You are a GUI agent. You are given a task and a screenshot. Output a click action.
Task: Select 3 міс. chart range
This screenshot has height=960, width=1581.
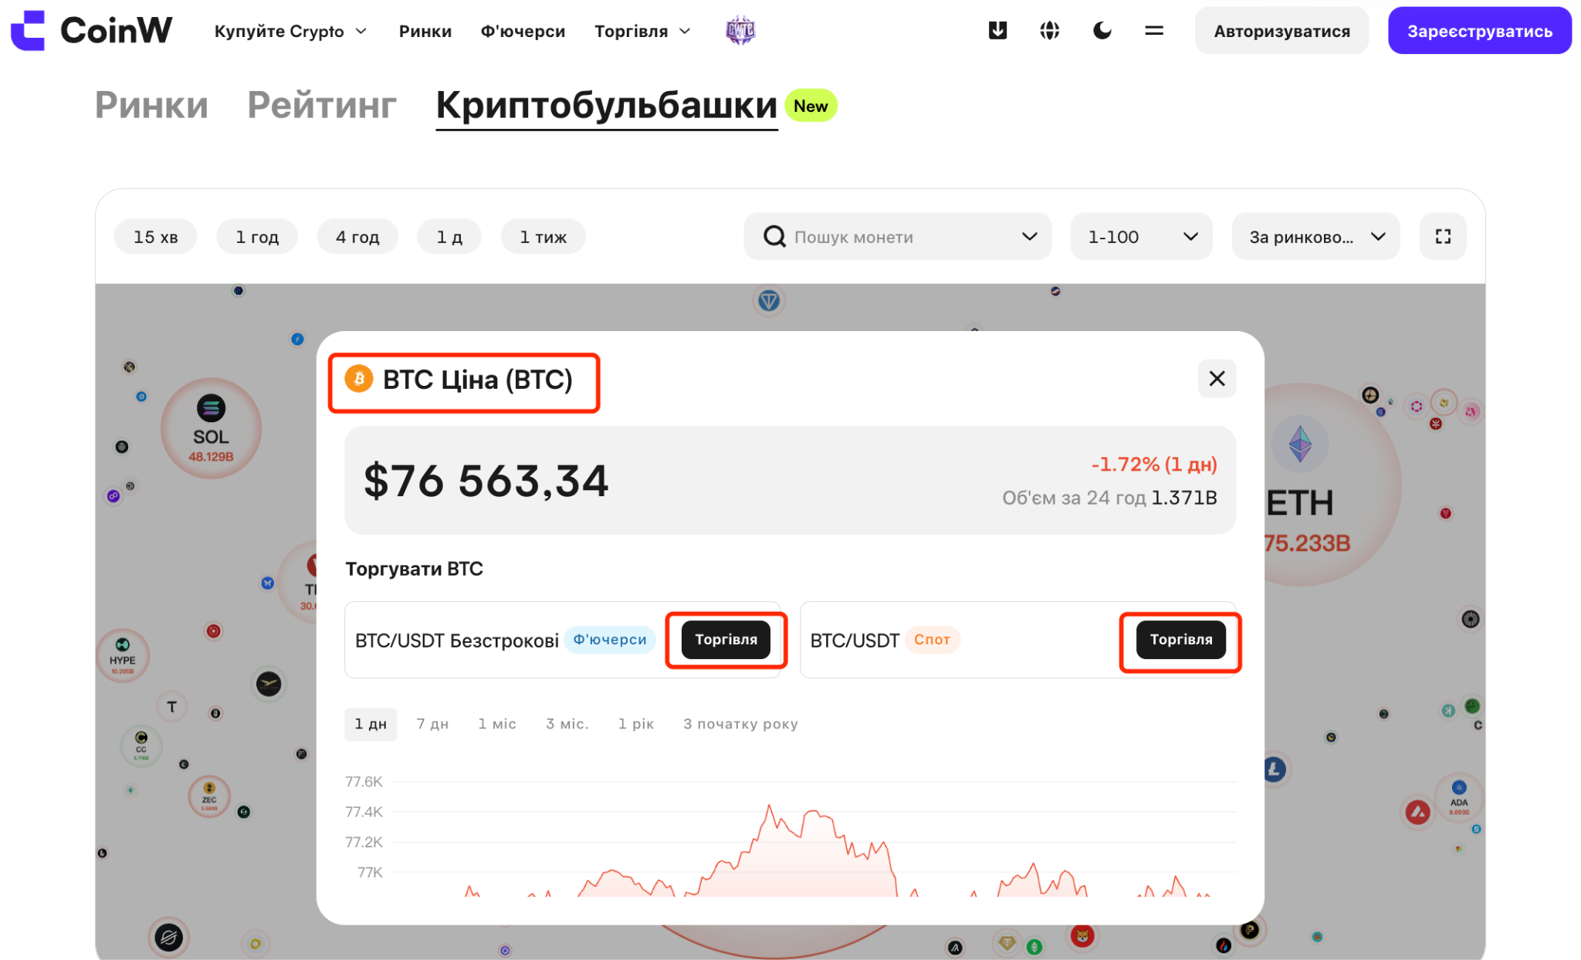coord(567,724)
